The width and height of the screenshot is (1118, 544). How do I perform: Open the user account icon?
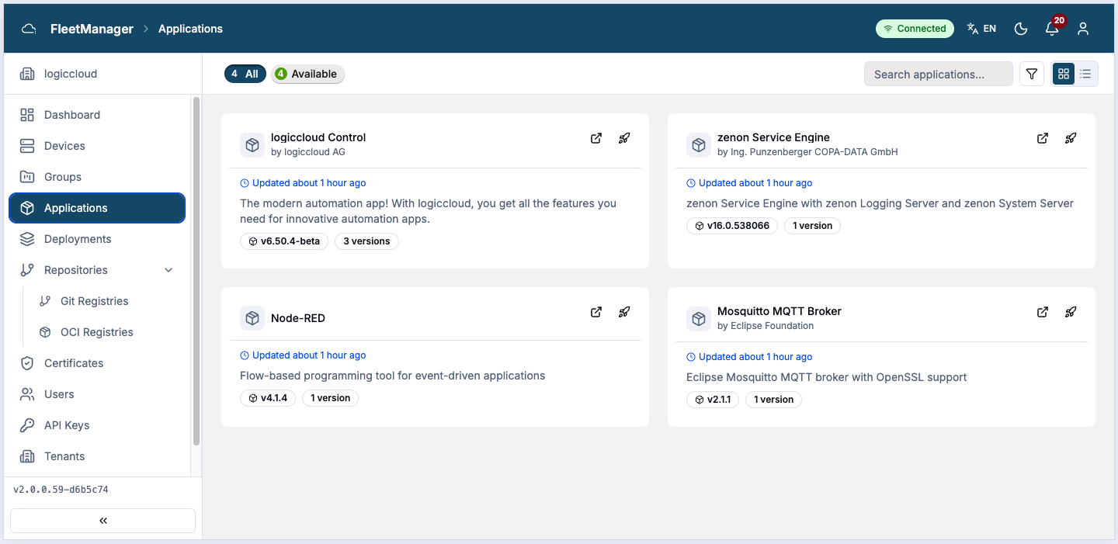click(x=1083, y=29)
